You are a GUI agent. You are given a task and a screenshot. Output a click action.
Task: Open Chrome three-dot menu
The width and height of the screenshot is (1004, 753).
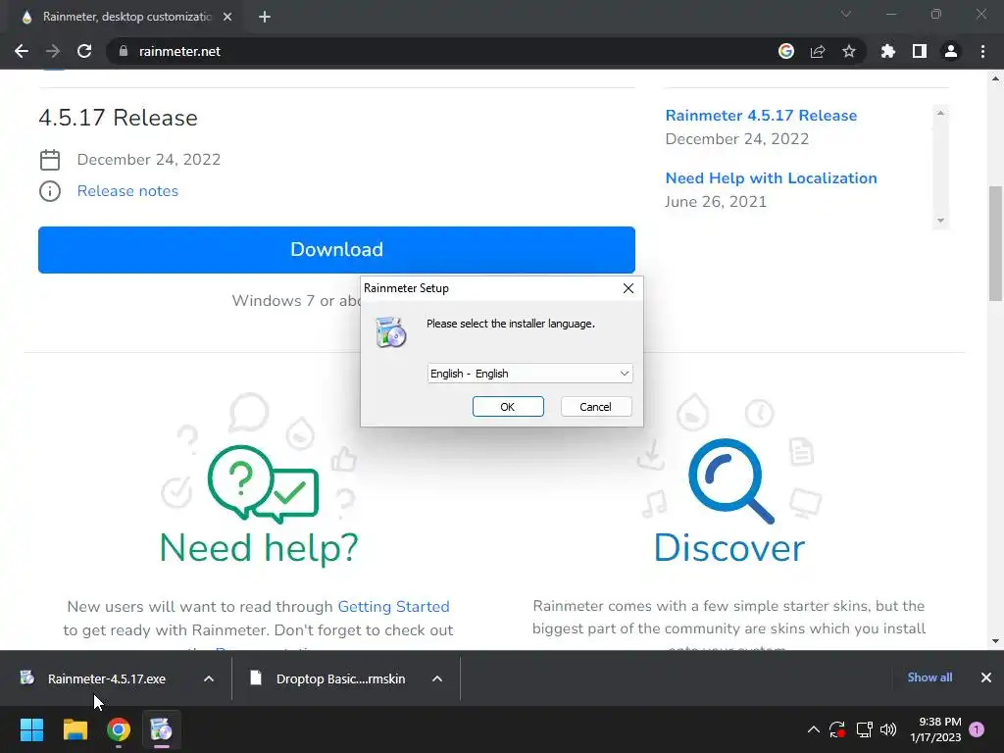click(x=982, y=51)
